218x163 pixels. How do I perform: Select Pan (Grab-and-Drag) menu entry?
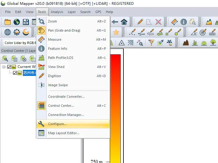[x=73, y=30]
